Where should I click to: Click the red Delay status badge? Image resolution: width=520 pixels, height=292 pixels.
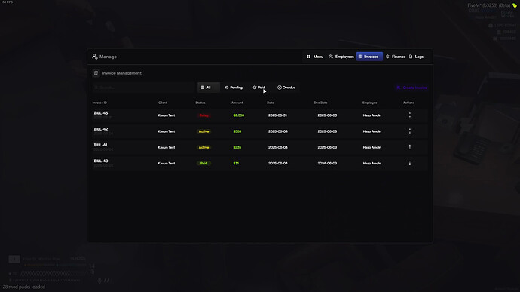coord(203,115)
